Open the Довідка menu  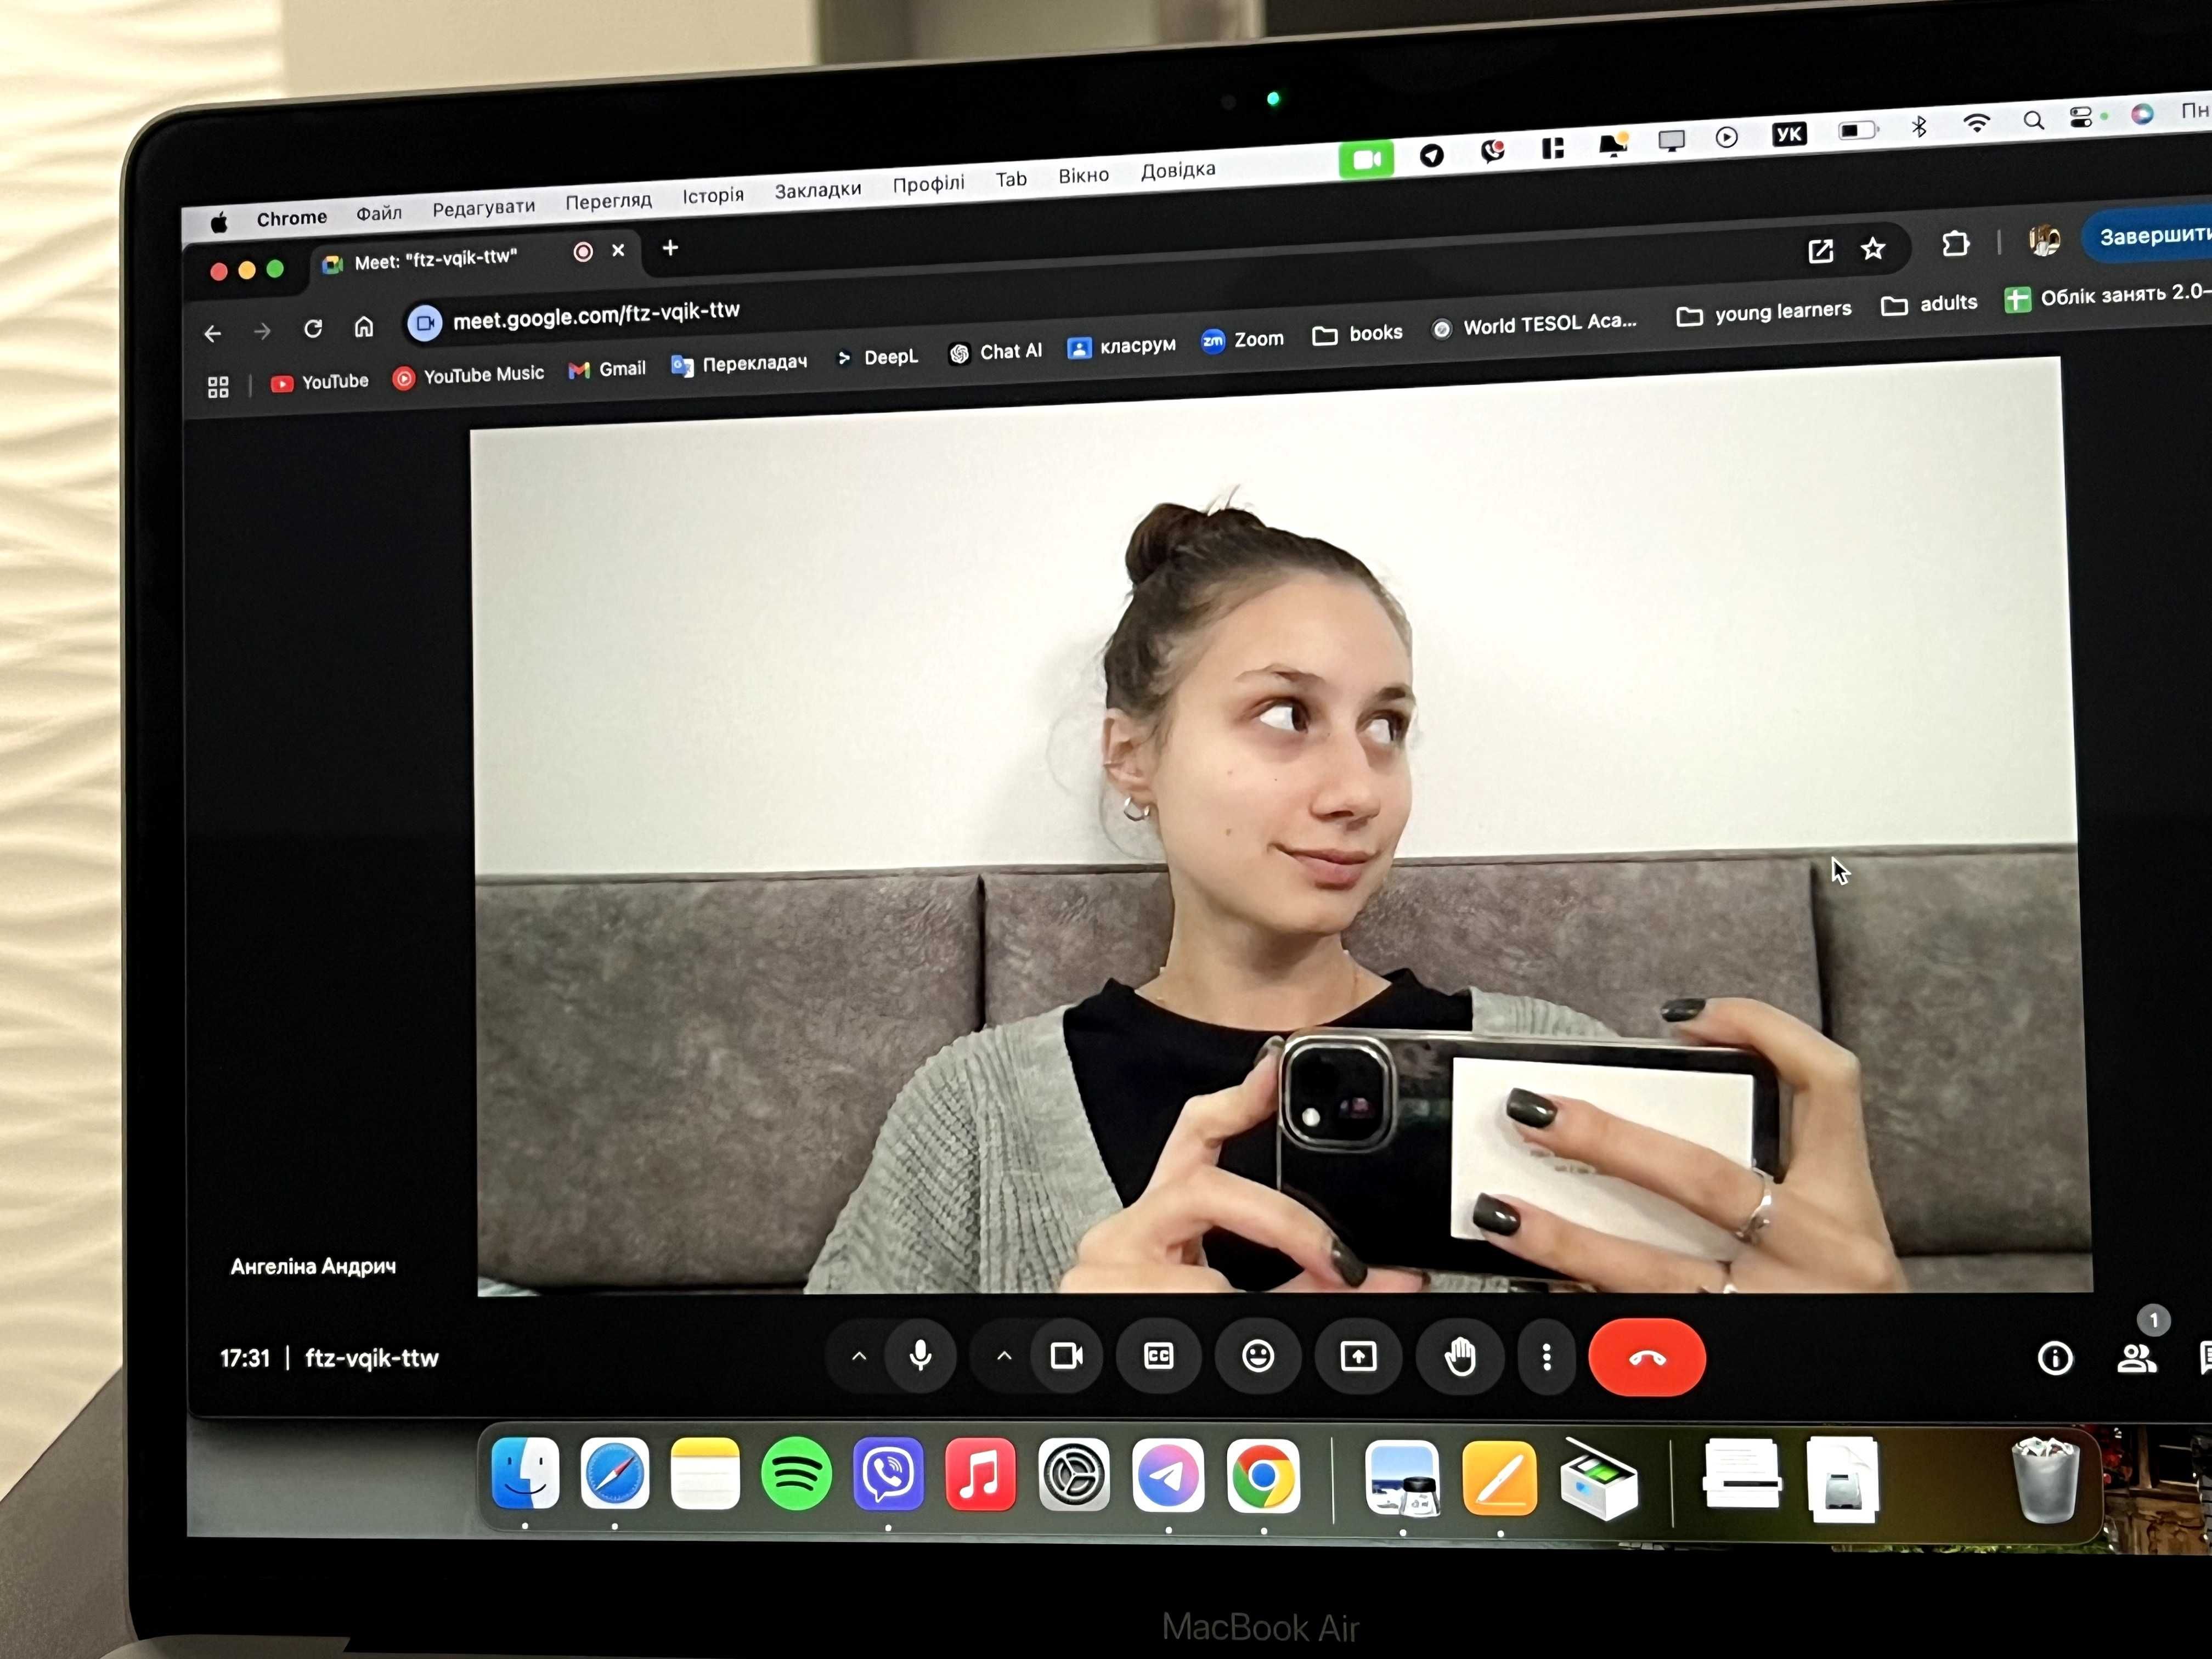coord(1178,170)
